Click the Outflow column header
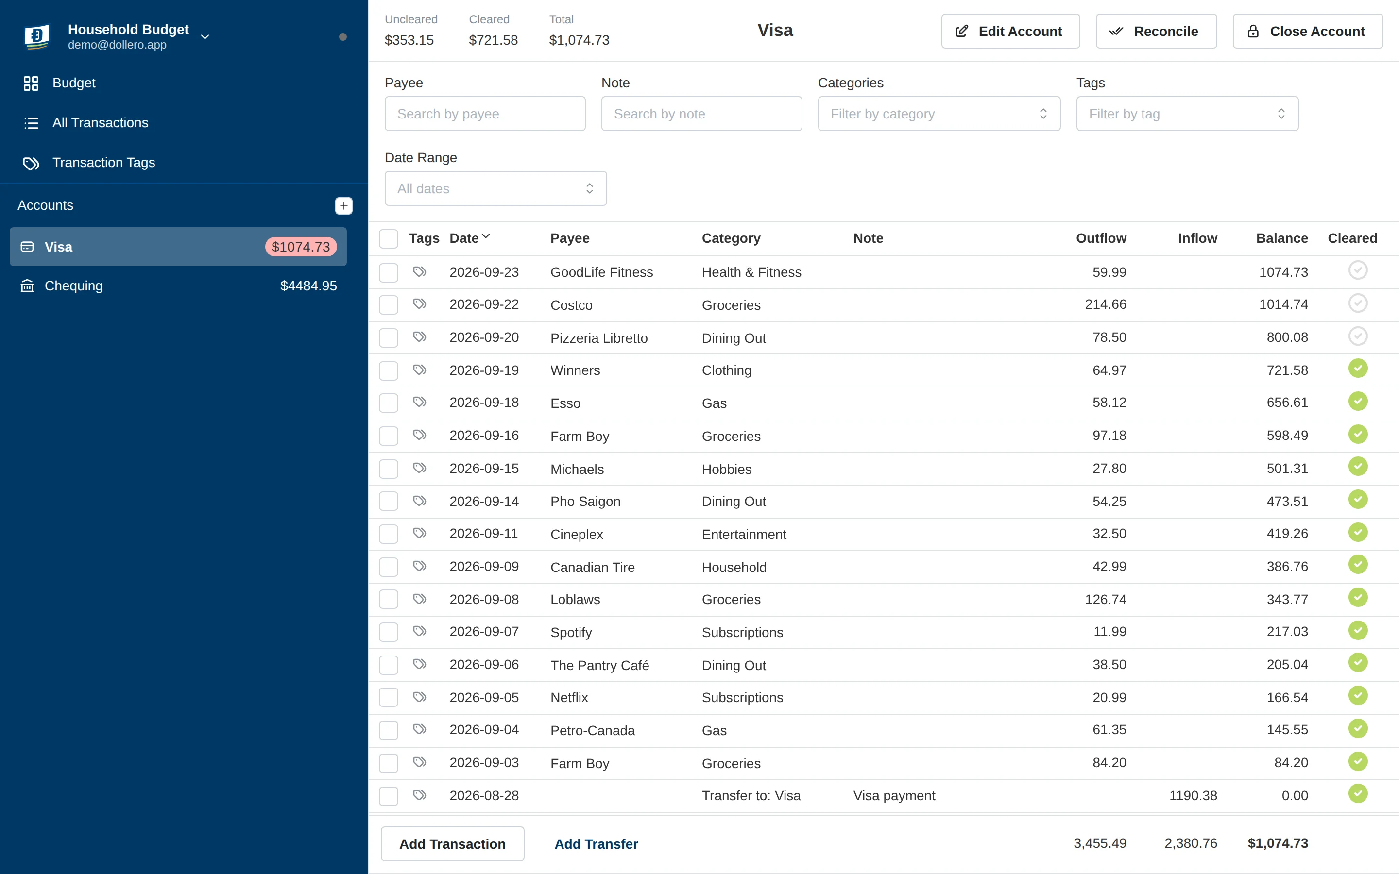The height and width of the screenshot is (874, 1399). tap(1101, 238)
